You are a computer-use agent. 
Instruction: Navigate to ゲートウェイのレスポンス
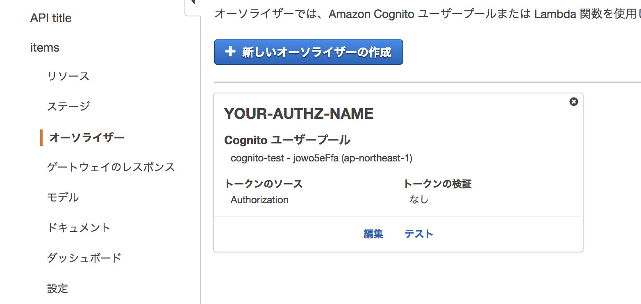[x=111, y=167]
